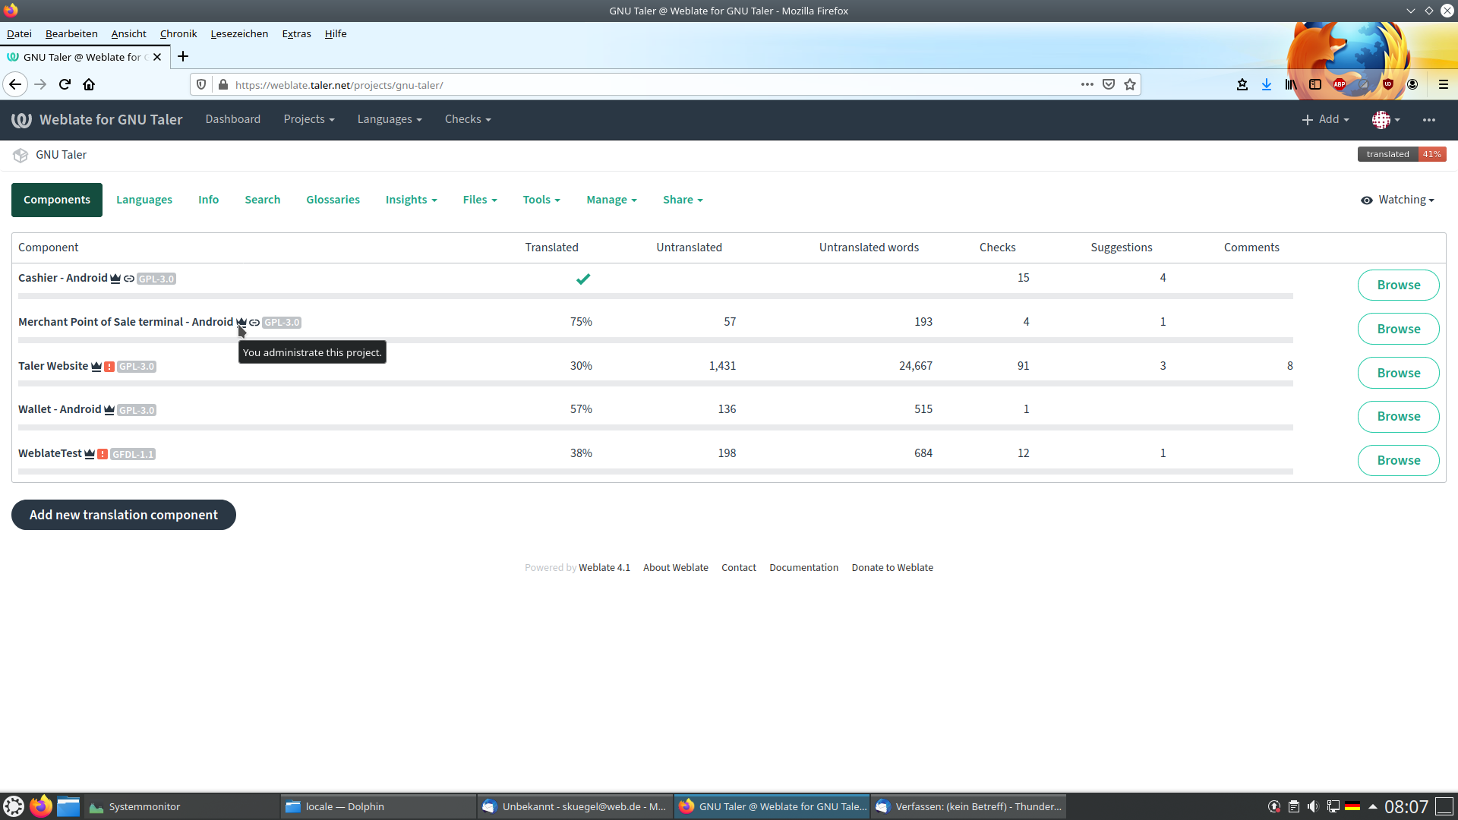This screenshot has width=1458, height=820.
Task: Expand the Manage dropdown menu
Action: tap(611, 200)
